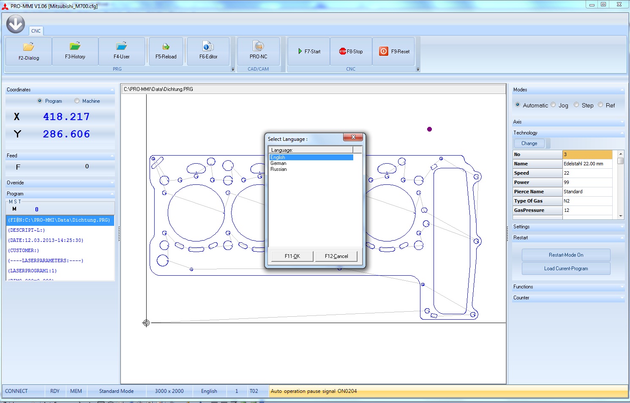Launch PRO-NC CAD/CAM module
This screenshot has height=403, width=630.
click(x=258, y=51)
